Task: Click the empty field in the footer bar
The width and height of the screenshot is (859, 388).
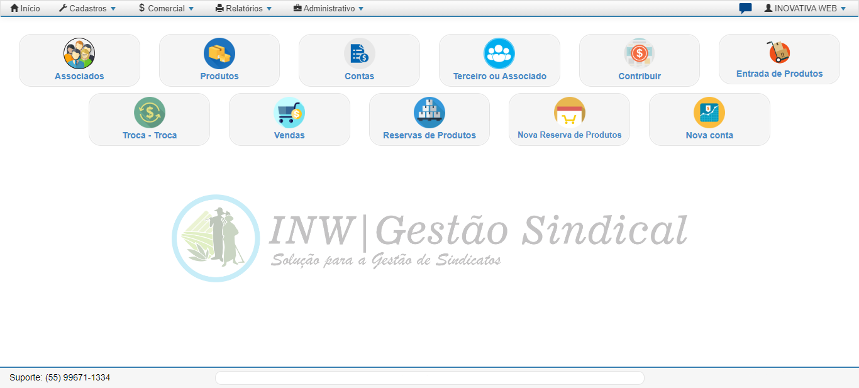Action: [x=429, y=378]
